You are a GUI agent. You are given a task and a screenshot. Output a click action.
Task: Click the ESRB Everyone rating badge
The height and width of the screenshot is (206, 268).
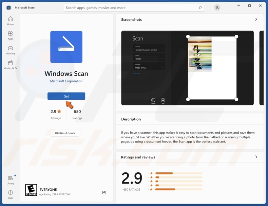click(x=31, y=190)
